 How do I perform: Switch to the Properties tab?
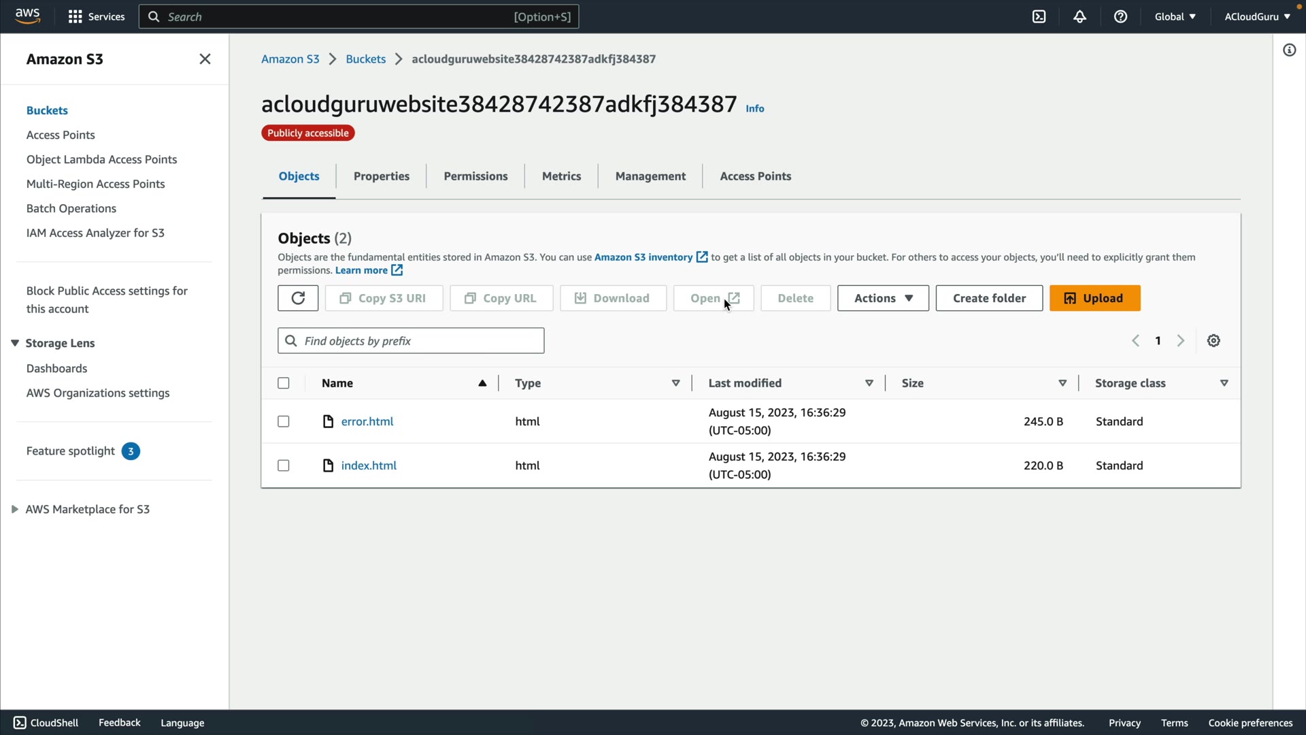[381, 176]
